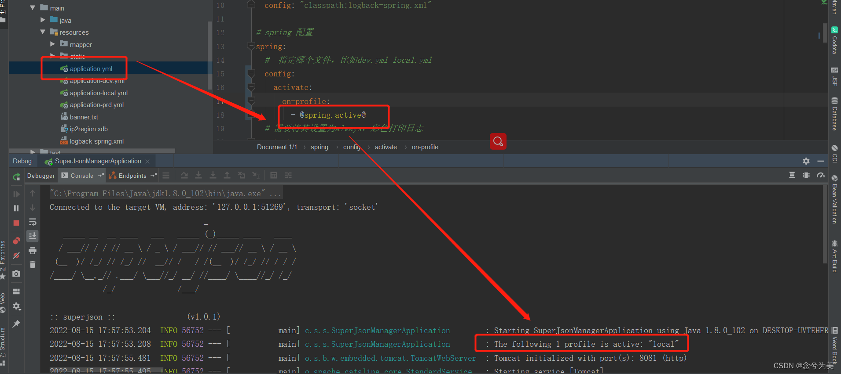841x374 pixels.
Task: Fold the spring: block at line 13
Action: pyautogui.click(x=251, y=46)
